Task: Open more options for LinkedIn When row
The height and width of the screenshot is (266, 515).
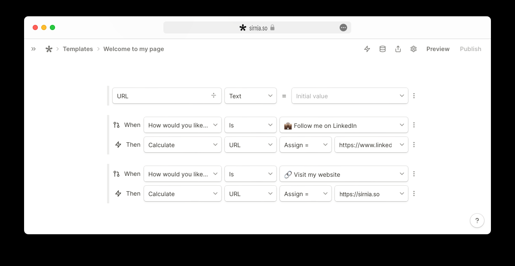Action: click(414, 125)
